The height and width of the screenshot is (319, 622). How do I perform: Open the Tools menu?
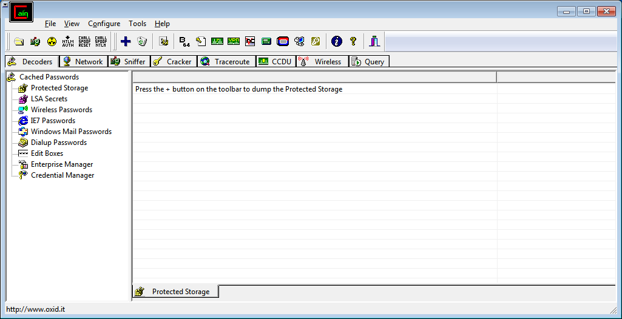pyautogui.click(x=137, y=24)
